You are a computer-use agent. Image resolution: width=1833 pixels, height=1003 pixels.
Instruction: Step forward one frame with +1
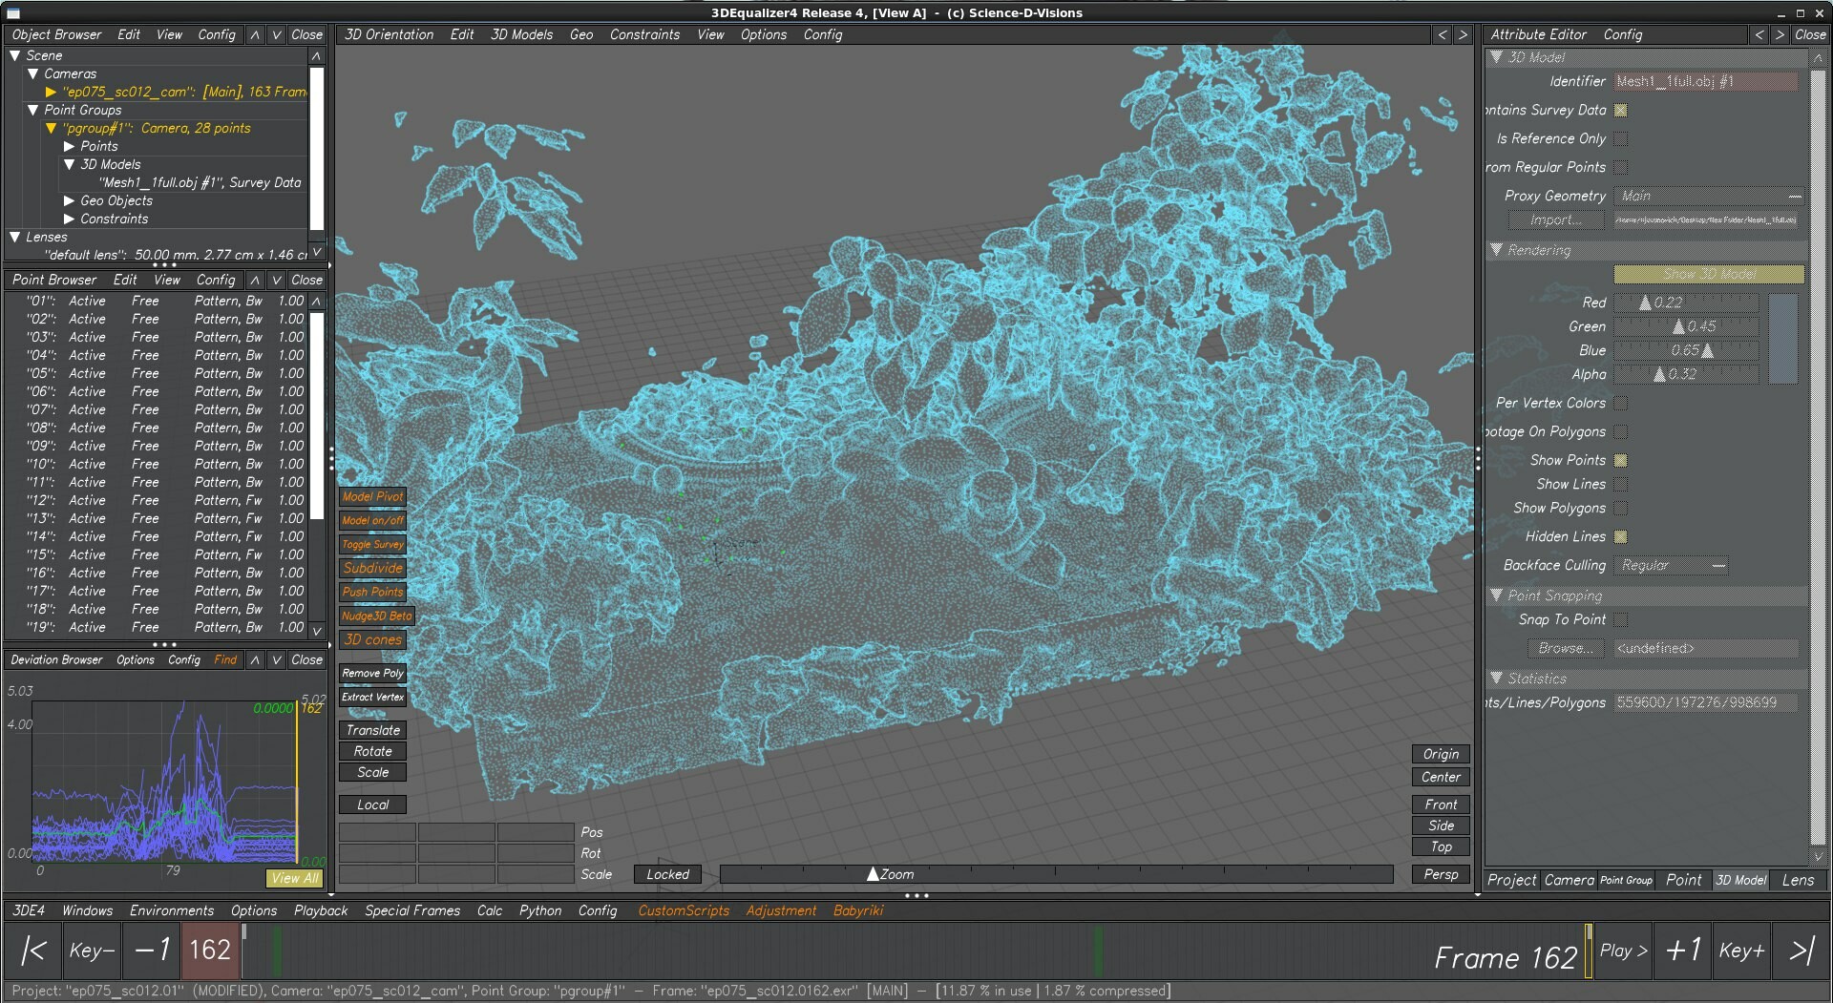[1682, 951]
